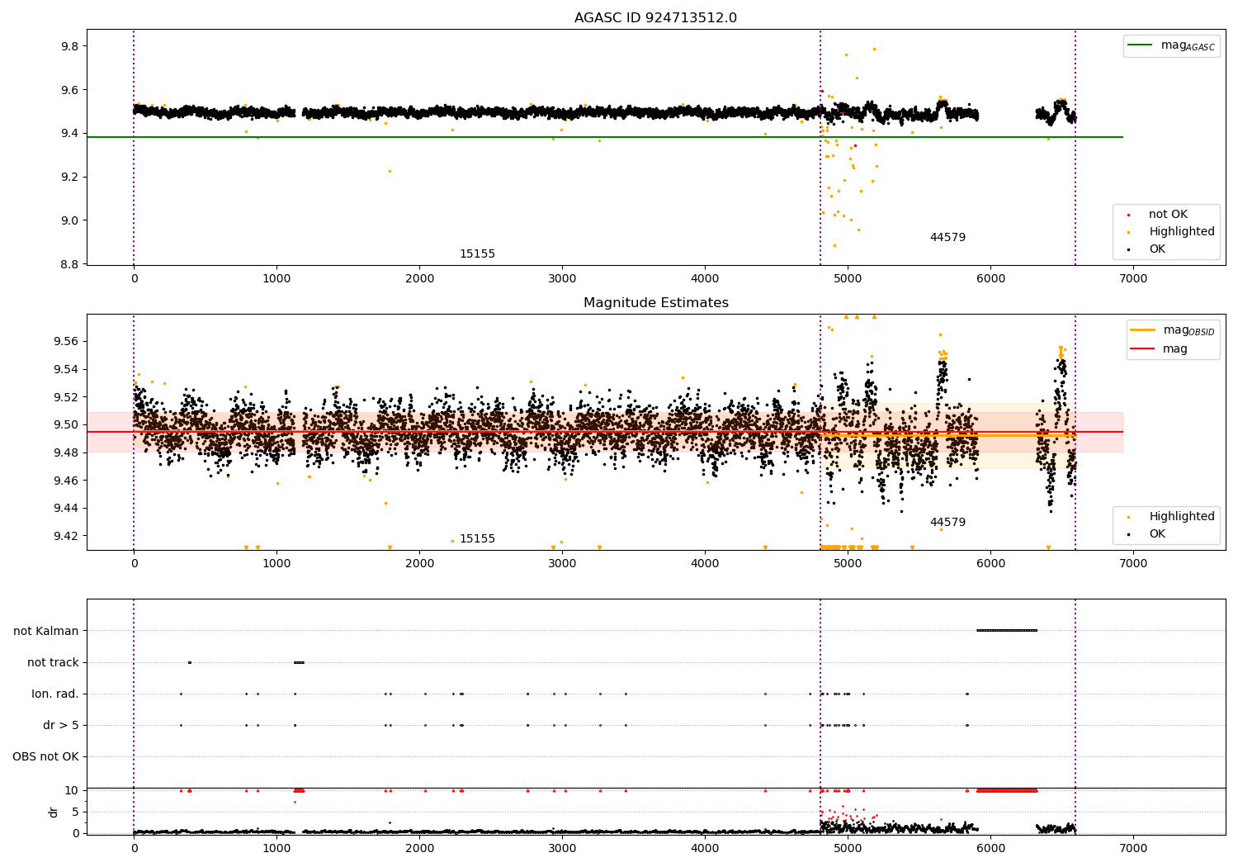Click the rotated 'dr' axis label
The height and width of the screenshot is (867, 1238).
point(54,812)
